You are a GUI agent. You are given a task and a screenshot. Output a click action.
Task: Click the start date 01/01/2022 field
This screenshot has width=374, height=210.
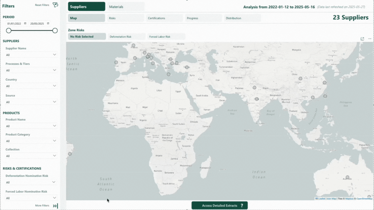click(14, 24)
